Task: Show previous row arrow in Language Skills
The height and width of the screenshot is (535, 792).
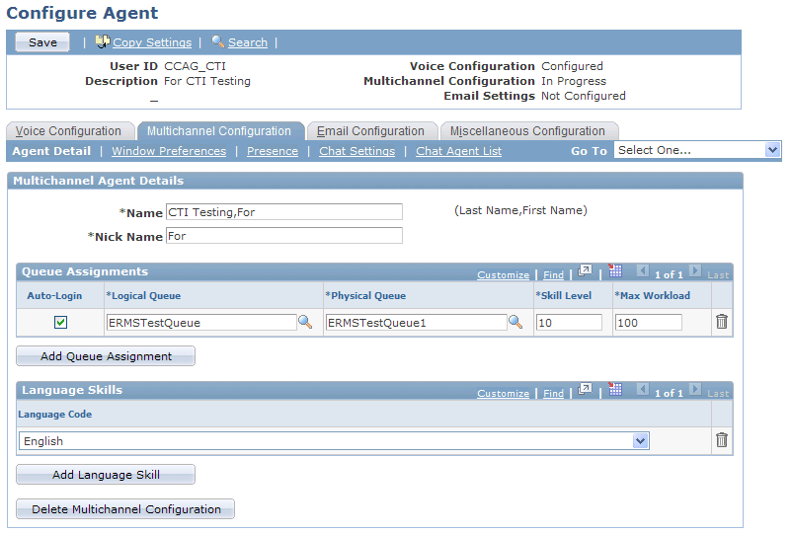Action: pos(643,389)
